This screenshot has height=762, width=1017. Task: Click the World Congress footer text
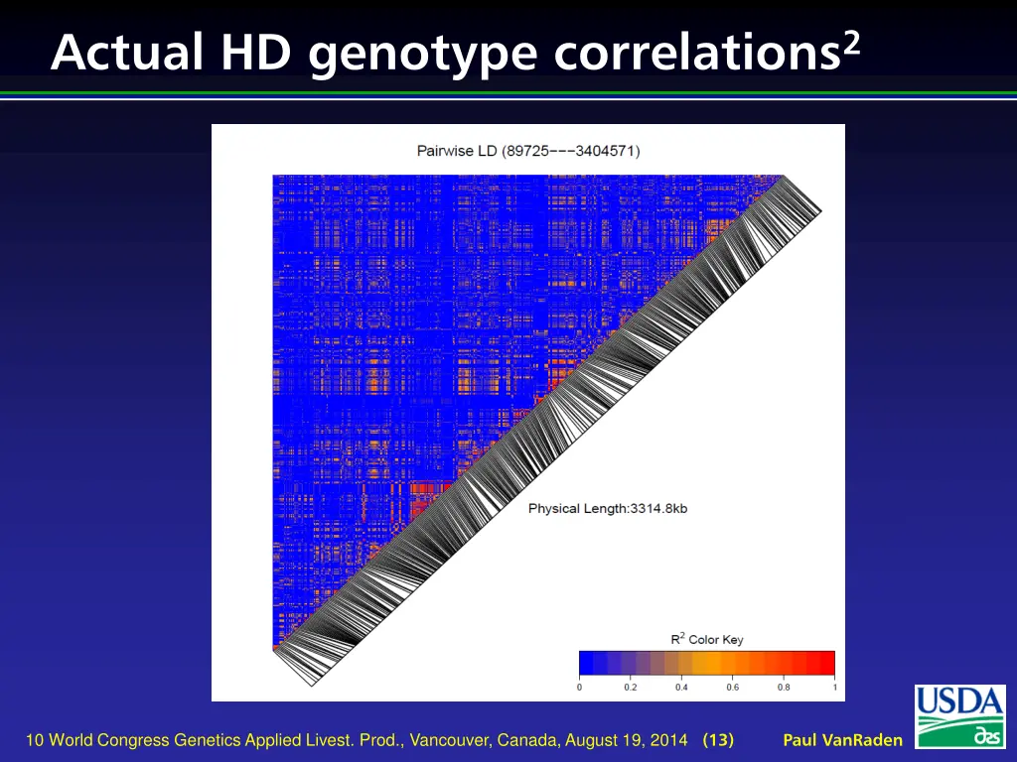point(358,739)
